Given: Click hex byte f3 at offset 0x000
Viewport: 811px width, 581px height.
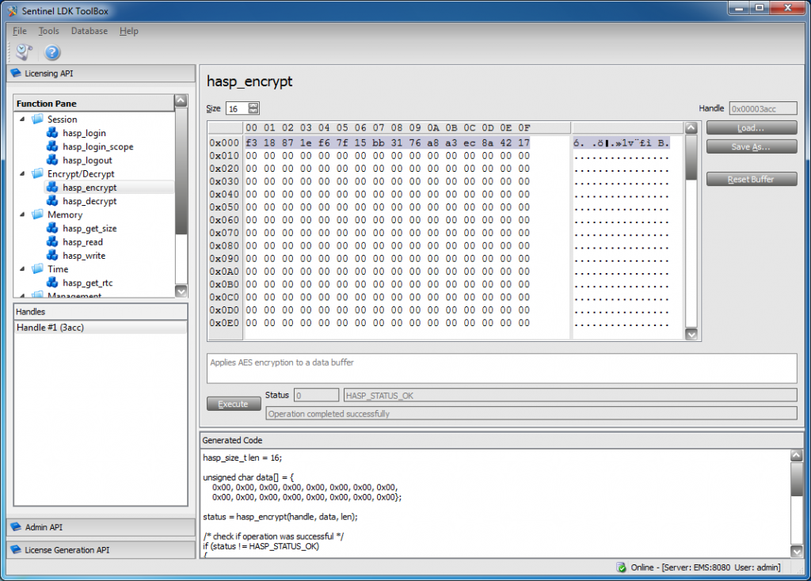Looking at the screenshot, I should coord(251,142).
